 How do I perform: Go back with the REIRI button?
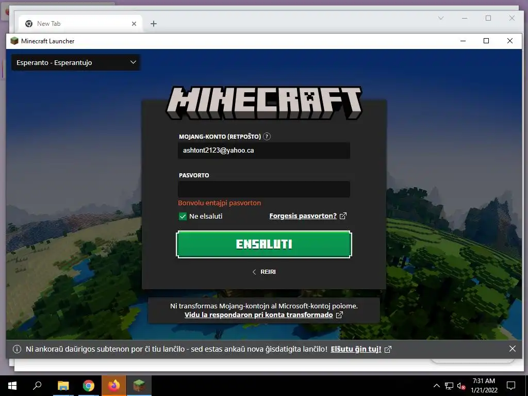coord(263,272)
